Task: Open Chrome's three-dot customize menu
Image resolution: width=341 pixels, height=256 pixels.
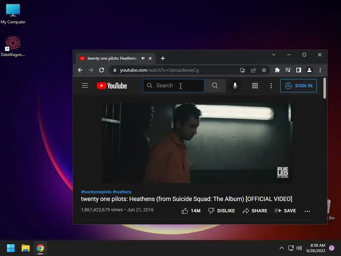Action: pos(320,70)
